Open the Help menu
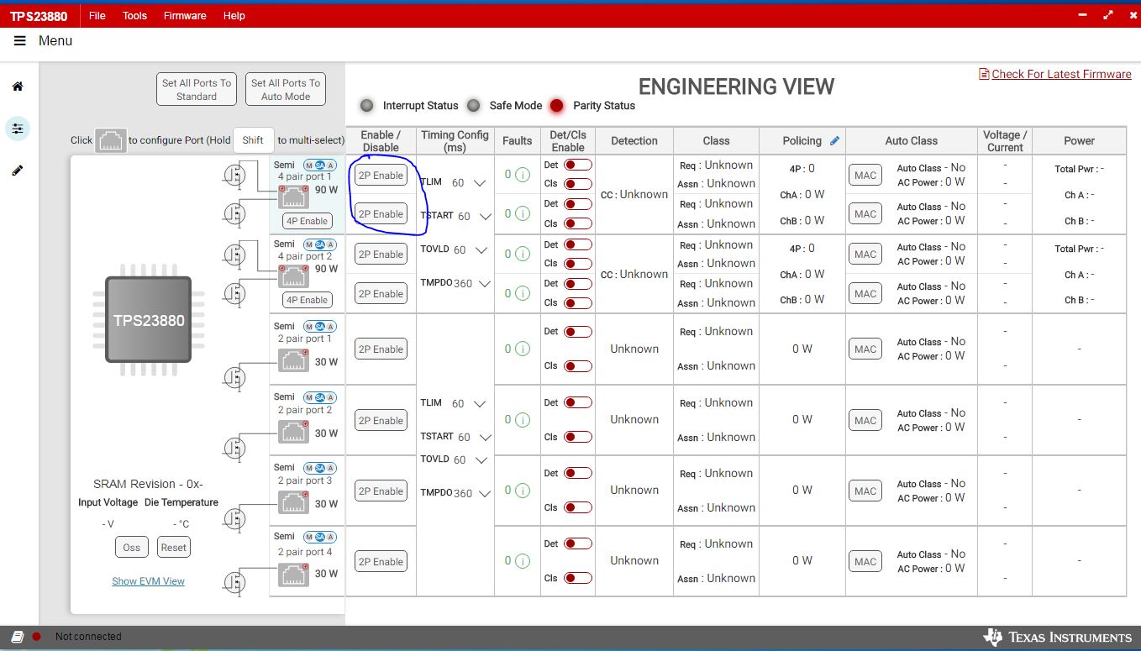Image resolution: width=1141 pixels, height=651 pixels. 234,15
